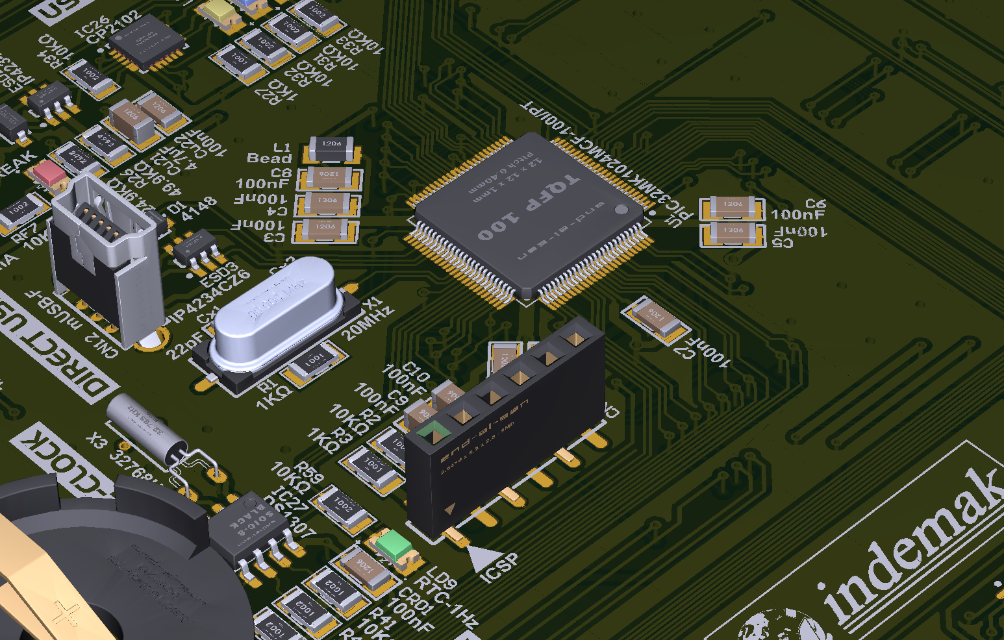The width and height of the screenshot is (1004, 640).
Task: Select capacitor C5 below C6
Action: (x=732, y=234)
